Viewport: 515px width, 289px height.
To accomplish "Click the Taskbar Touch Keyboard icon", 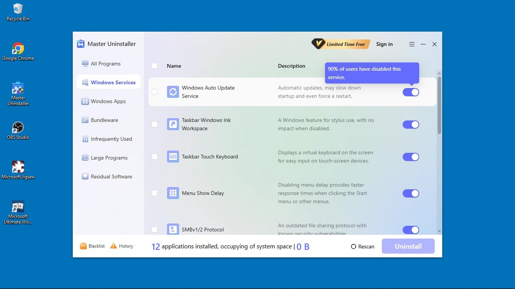I will coord(173,157).
